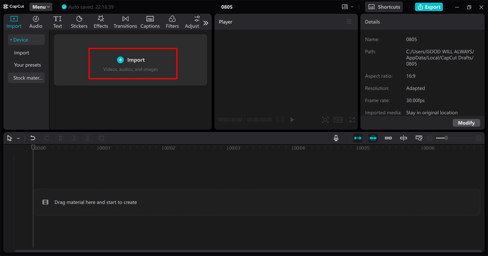488x256 pixels.
Task: Click 'Stay in original location' text
Action: coord(432,113)
